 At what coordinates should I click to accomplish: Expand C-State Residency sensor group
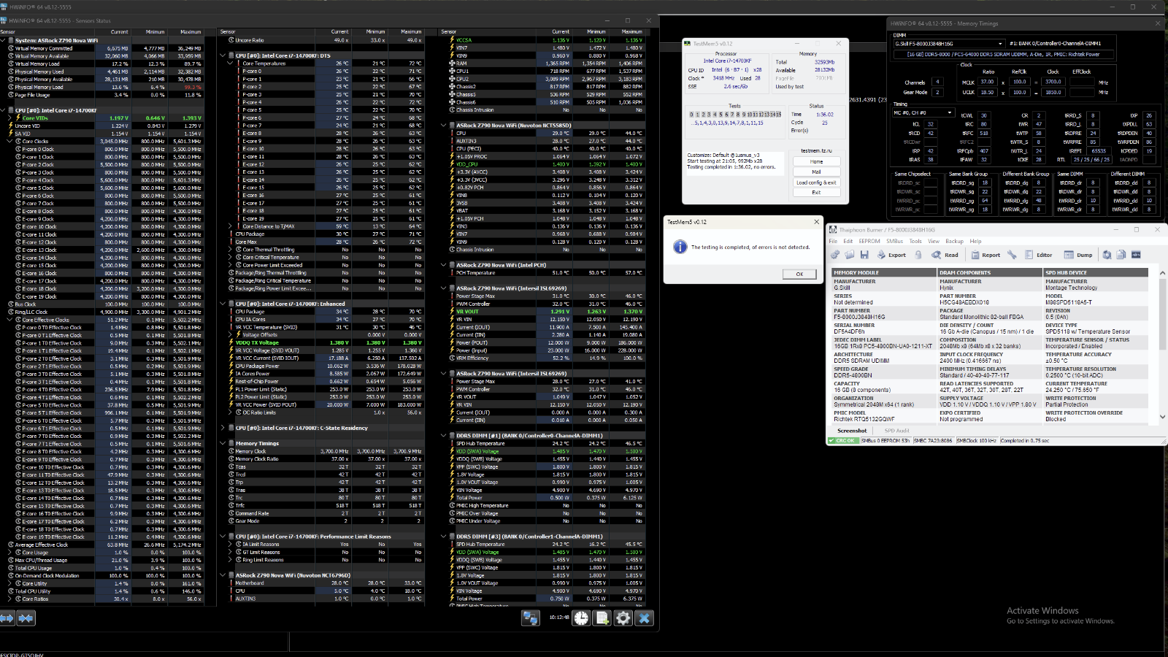click(x=223, y=428)
